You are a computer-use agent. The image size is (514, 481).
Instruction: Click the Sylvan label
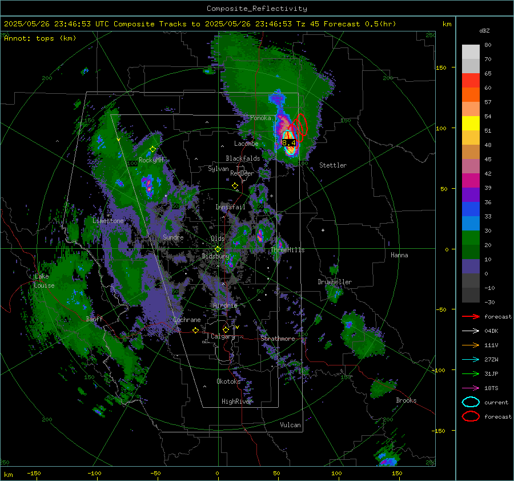pyautogui.click(x=218, y=169)
